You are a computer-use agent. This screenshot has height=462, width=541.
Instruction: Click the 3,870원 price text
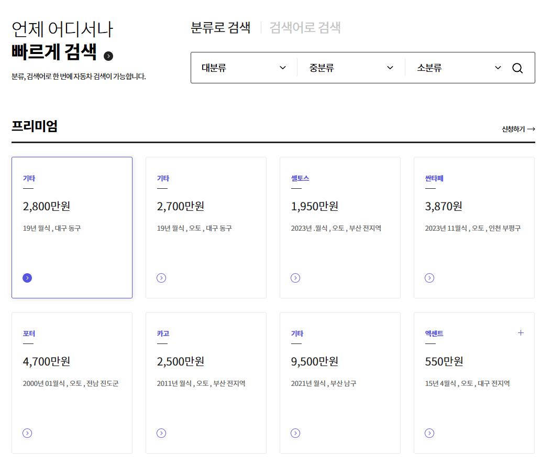[444, 206]
